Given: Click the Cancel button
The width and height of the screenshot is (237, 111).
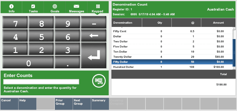Looking at the screenshot, I should [9, 104].
